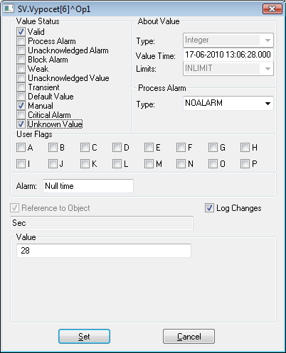Check user flag M
The height and width of the screenshot is (353, 286).
(x=149, y=163)
